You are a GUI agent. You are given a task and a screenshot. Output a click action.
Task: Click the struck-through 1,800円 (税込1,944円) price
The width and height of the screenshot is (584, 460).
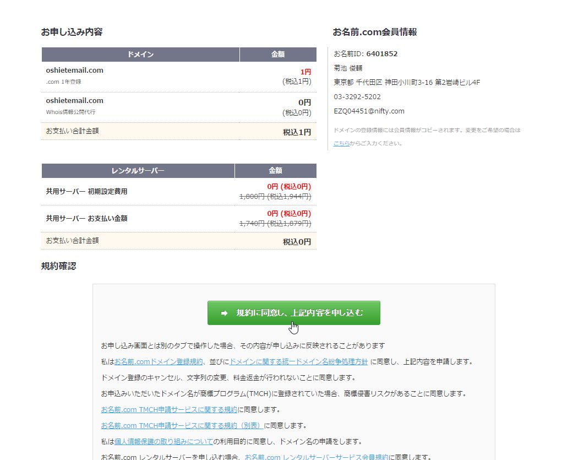pos(275,197)
